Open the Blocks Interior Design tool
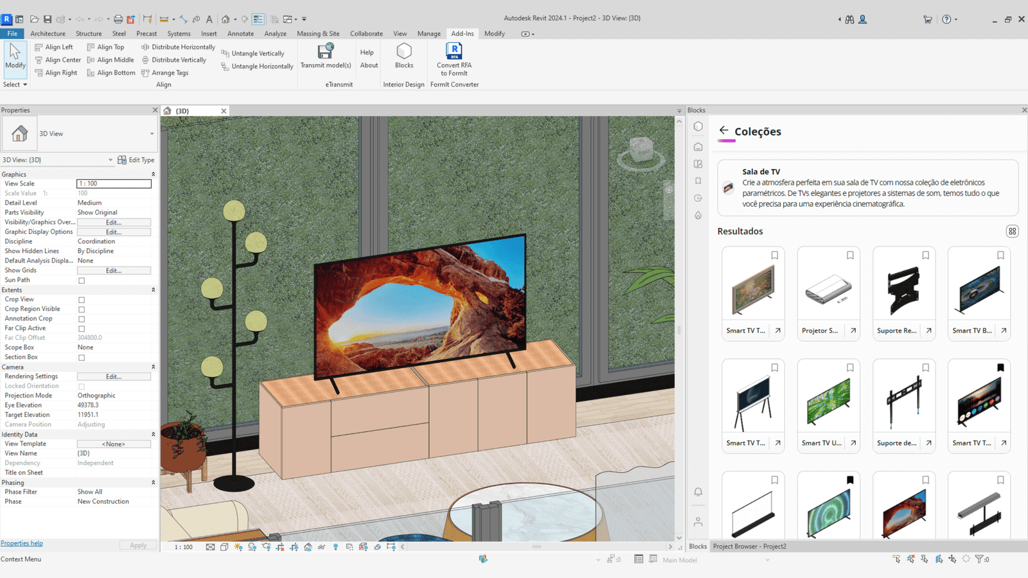The width and height of the screenshot is (1028, 578). (x=403, y=58)
